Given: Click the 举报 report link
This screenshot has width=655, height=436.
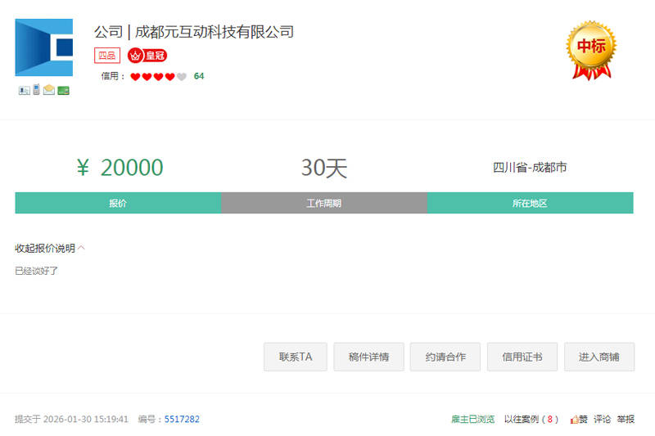Looking at the screenshot, I should pyautogui.click(x=626, y=419).
